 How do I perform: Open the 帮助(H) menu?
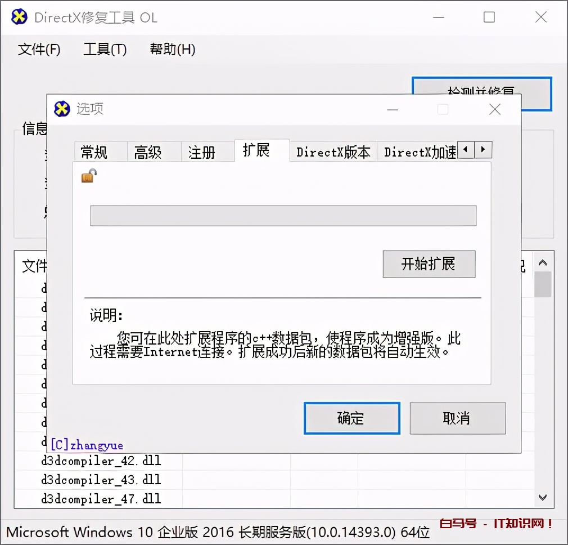point(172,50)
